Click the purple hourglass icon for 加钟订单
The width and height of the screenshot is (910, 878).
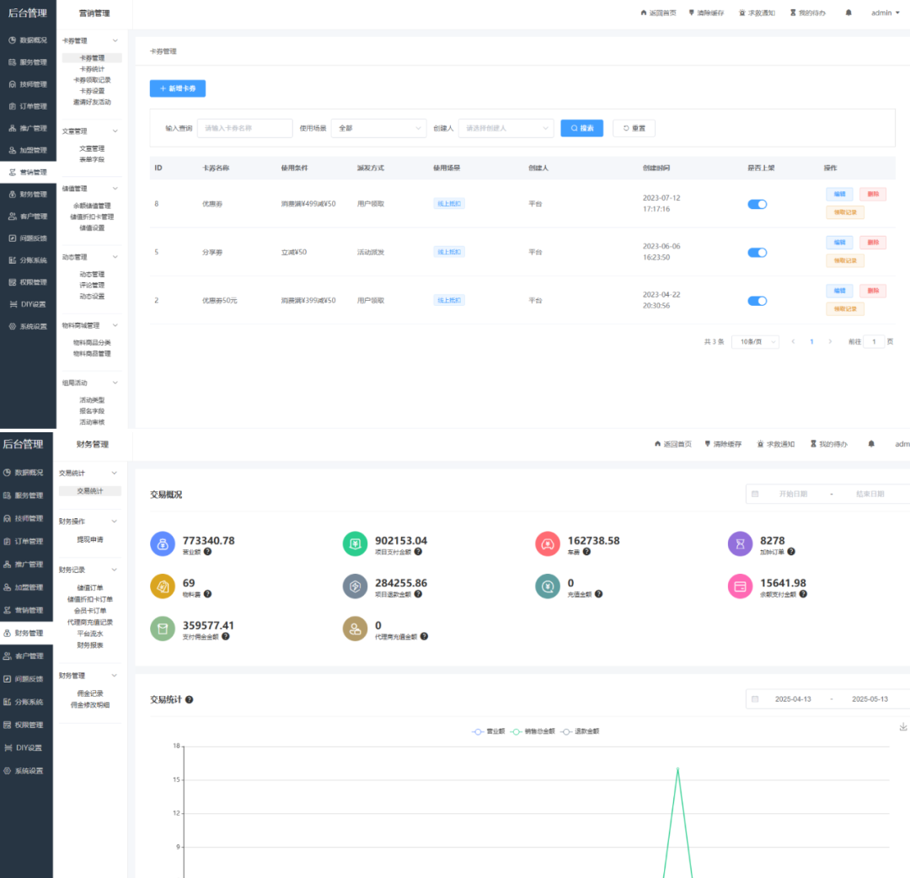[x=739, y=544]
